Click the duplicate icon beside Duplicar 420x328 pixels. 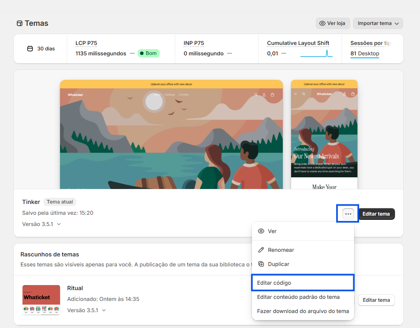(261, 264)
